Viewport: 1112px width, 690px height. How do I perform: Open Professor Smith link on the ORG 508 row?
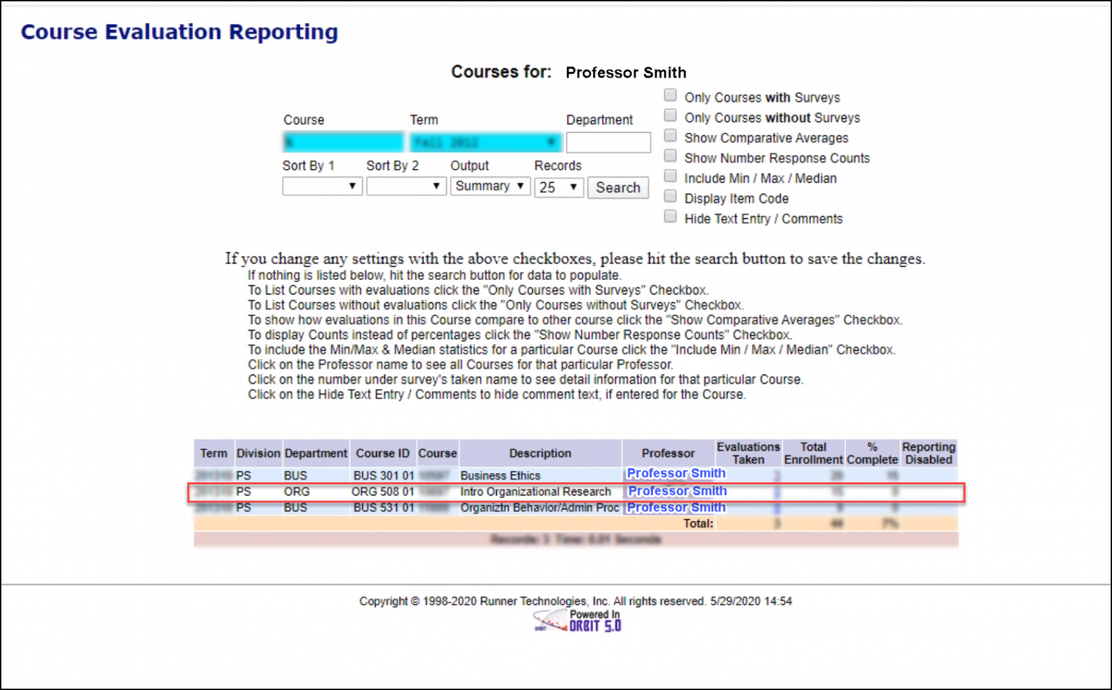(x=676, y=491)
